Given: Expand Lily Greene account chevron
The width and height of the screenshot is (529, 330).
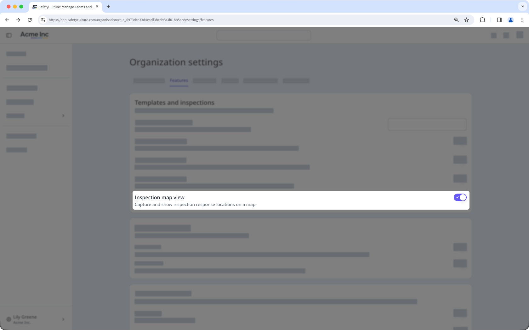Looking at the screenshot, I should [63, 319].
